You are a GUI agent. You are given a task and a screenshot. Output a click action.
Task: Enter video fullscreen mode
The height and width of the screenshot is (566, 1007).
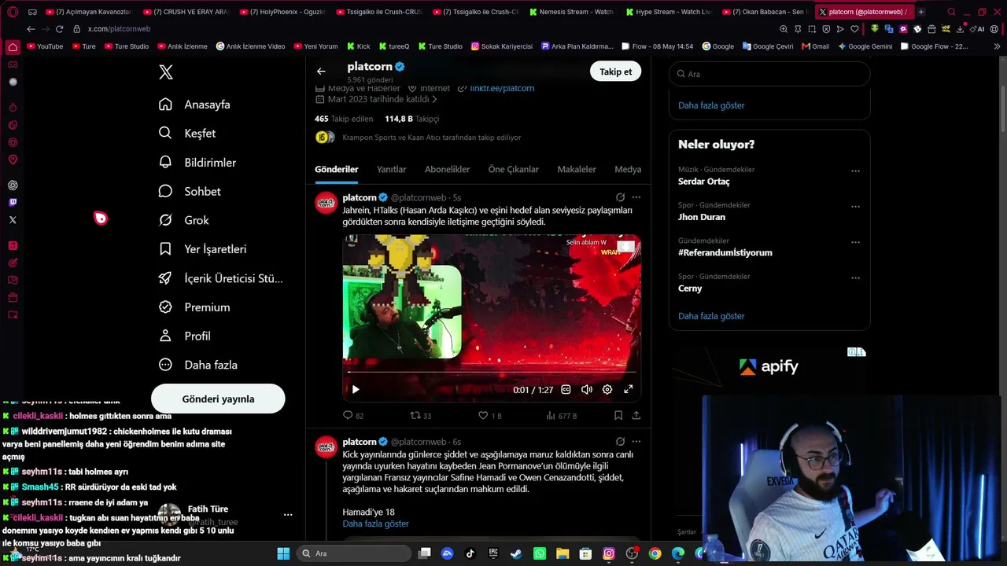(629, 389)
